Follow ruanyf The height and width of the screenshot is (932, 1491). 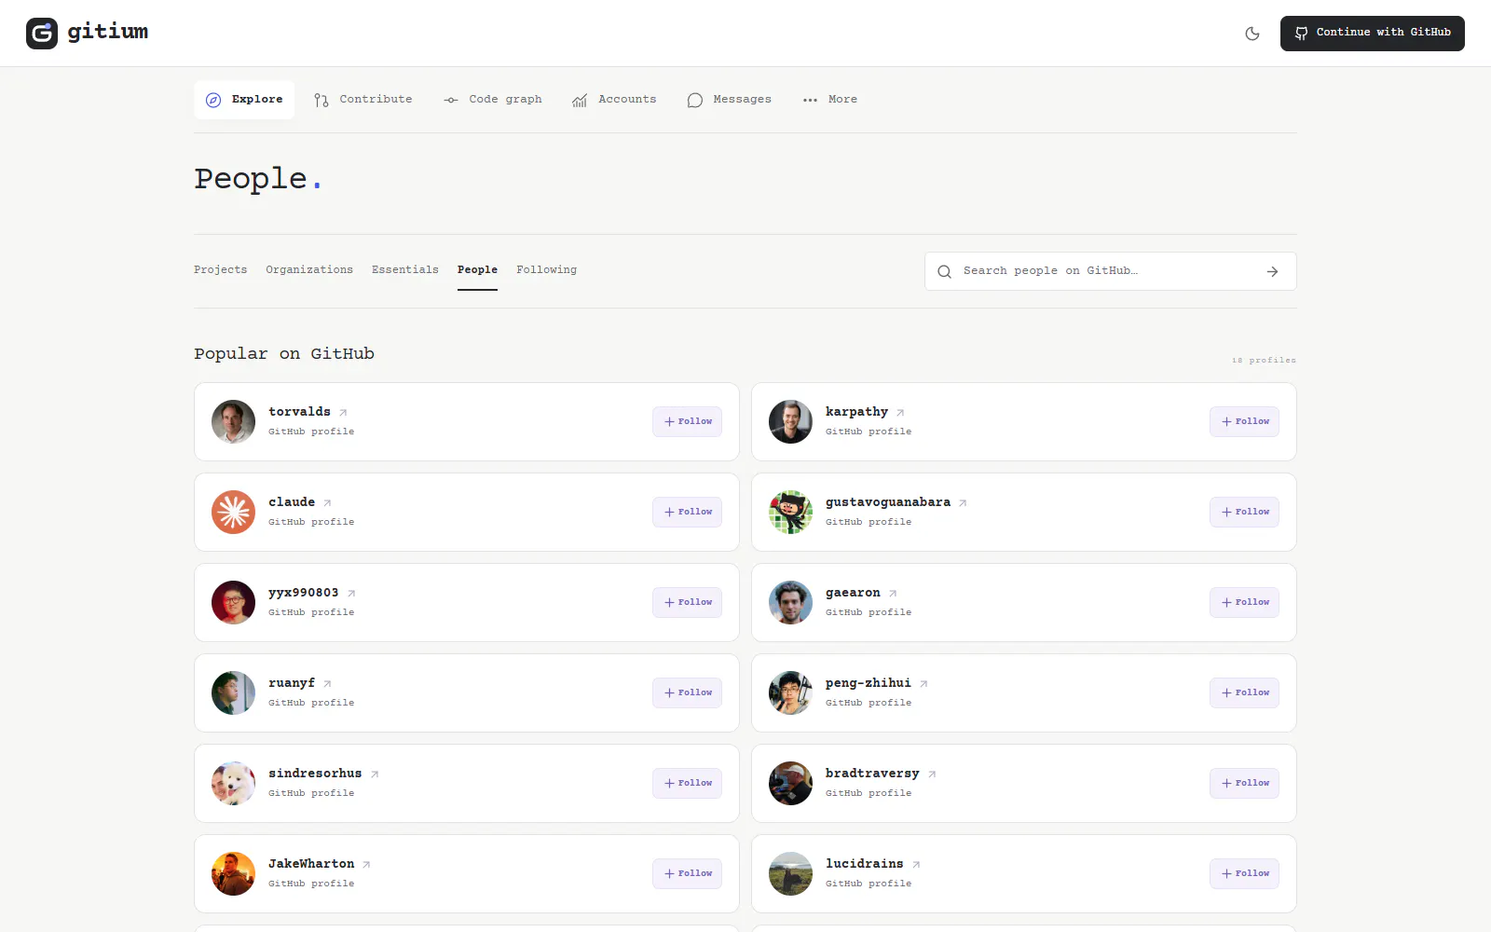point(688,693)
